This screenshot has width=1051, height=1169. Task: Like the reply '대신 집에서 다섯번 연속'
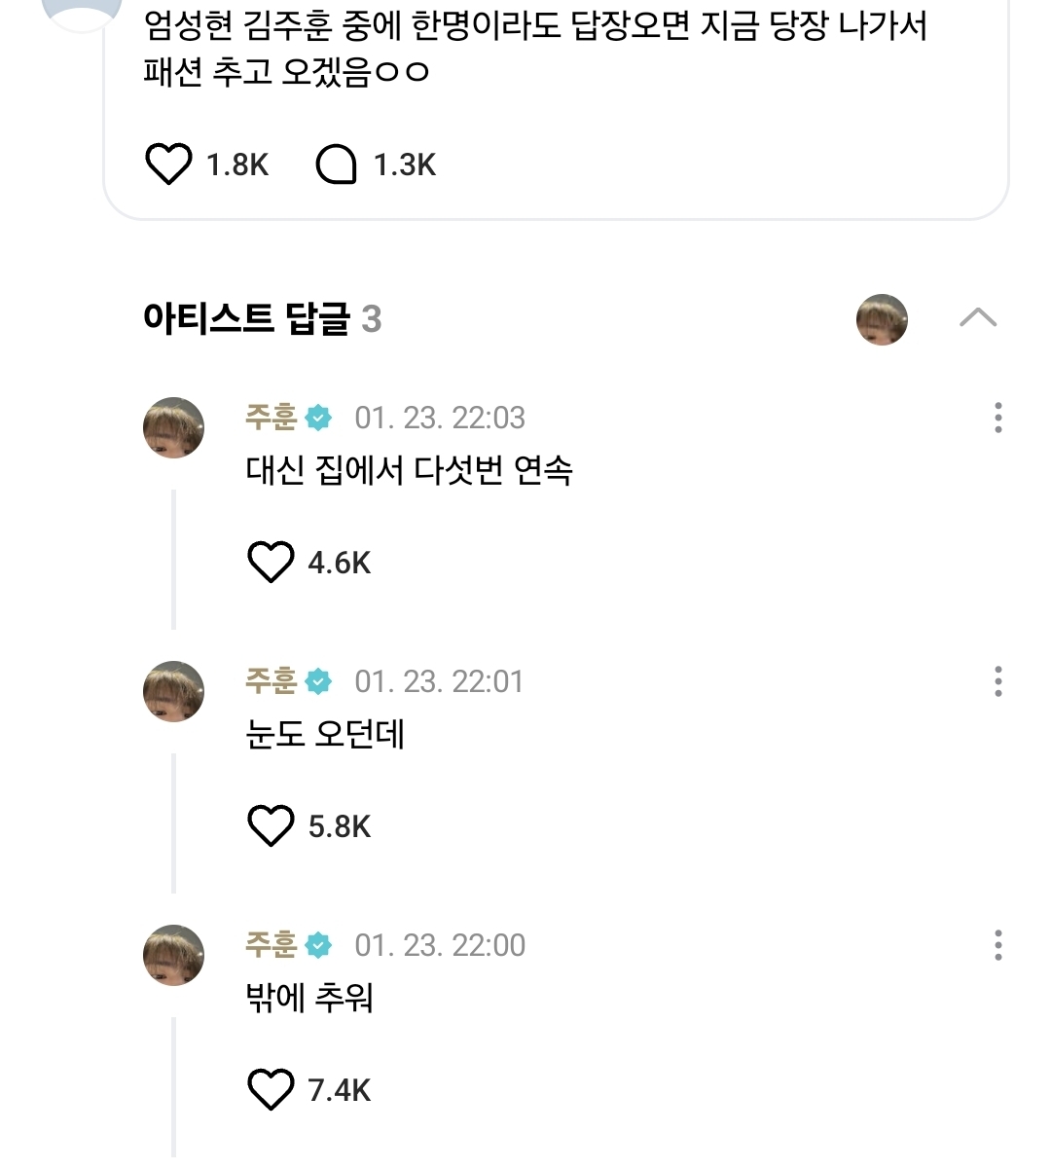[x=271, y=563]
